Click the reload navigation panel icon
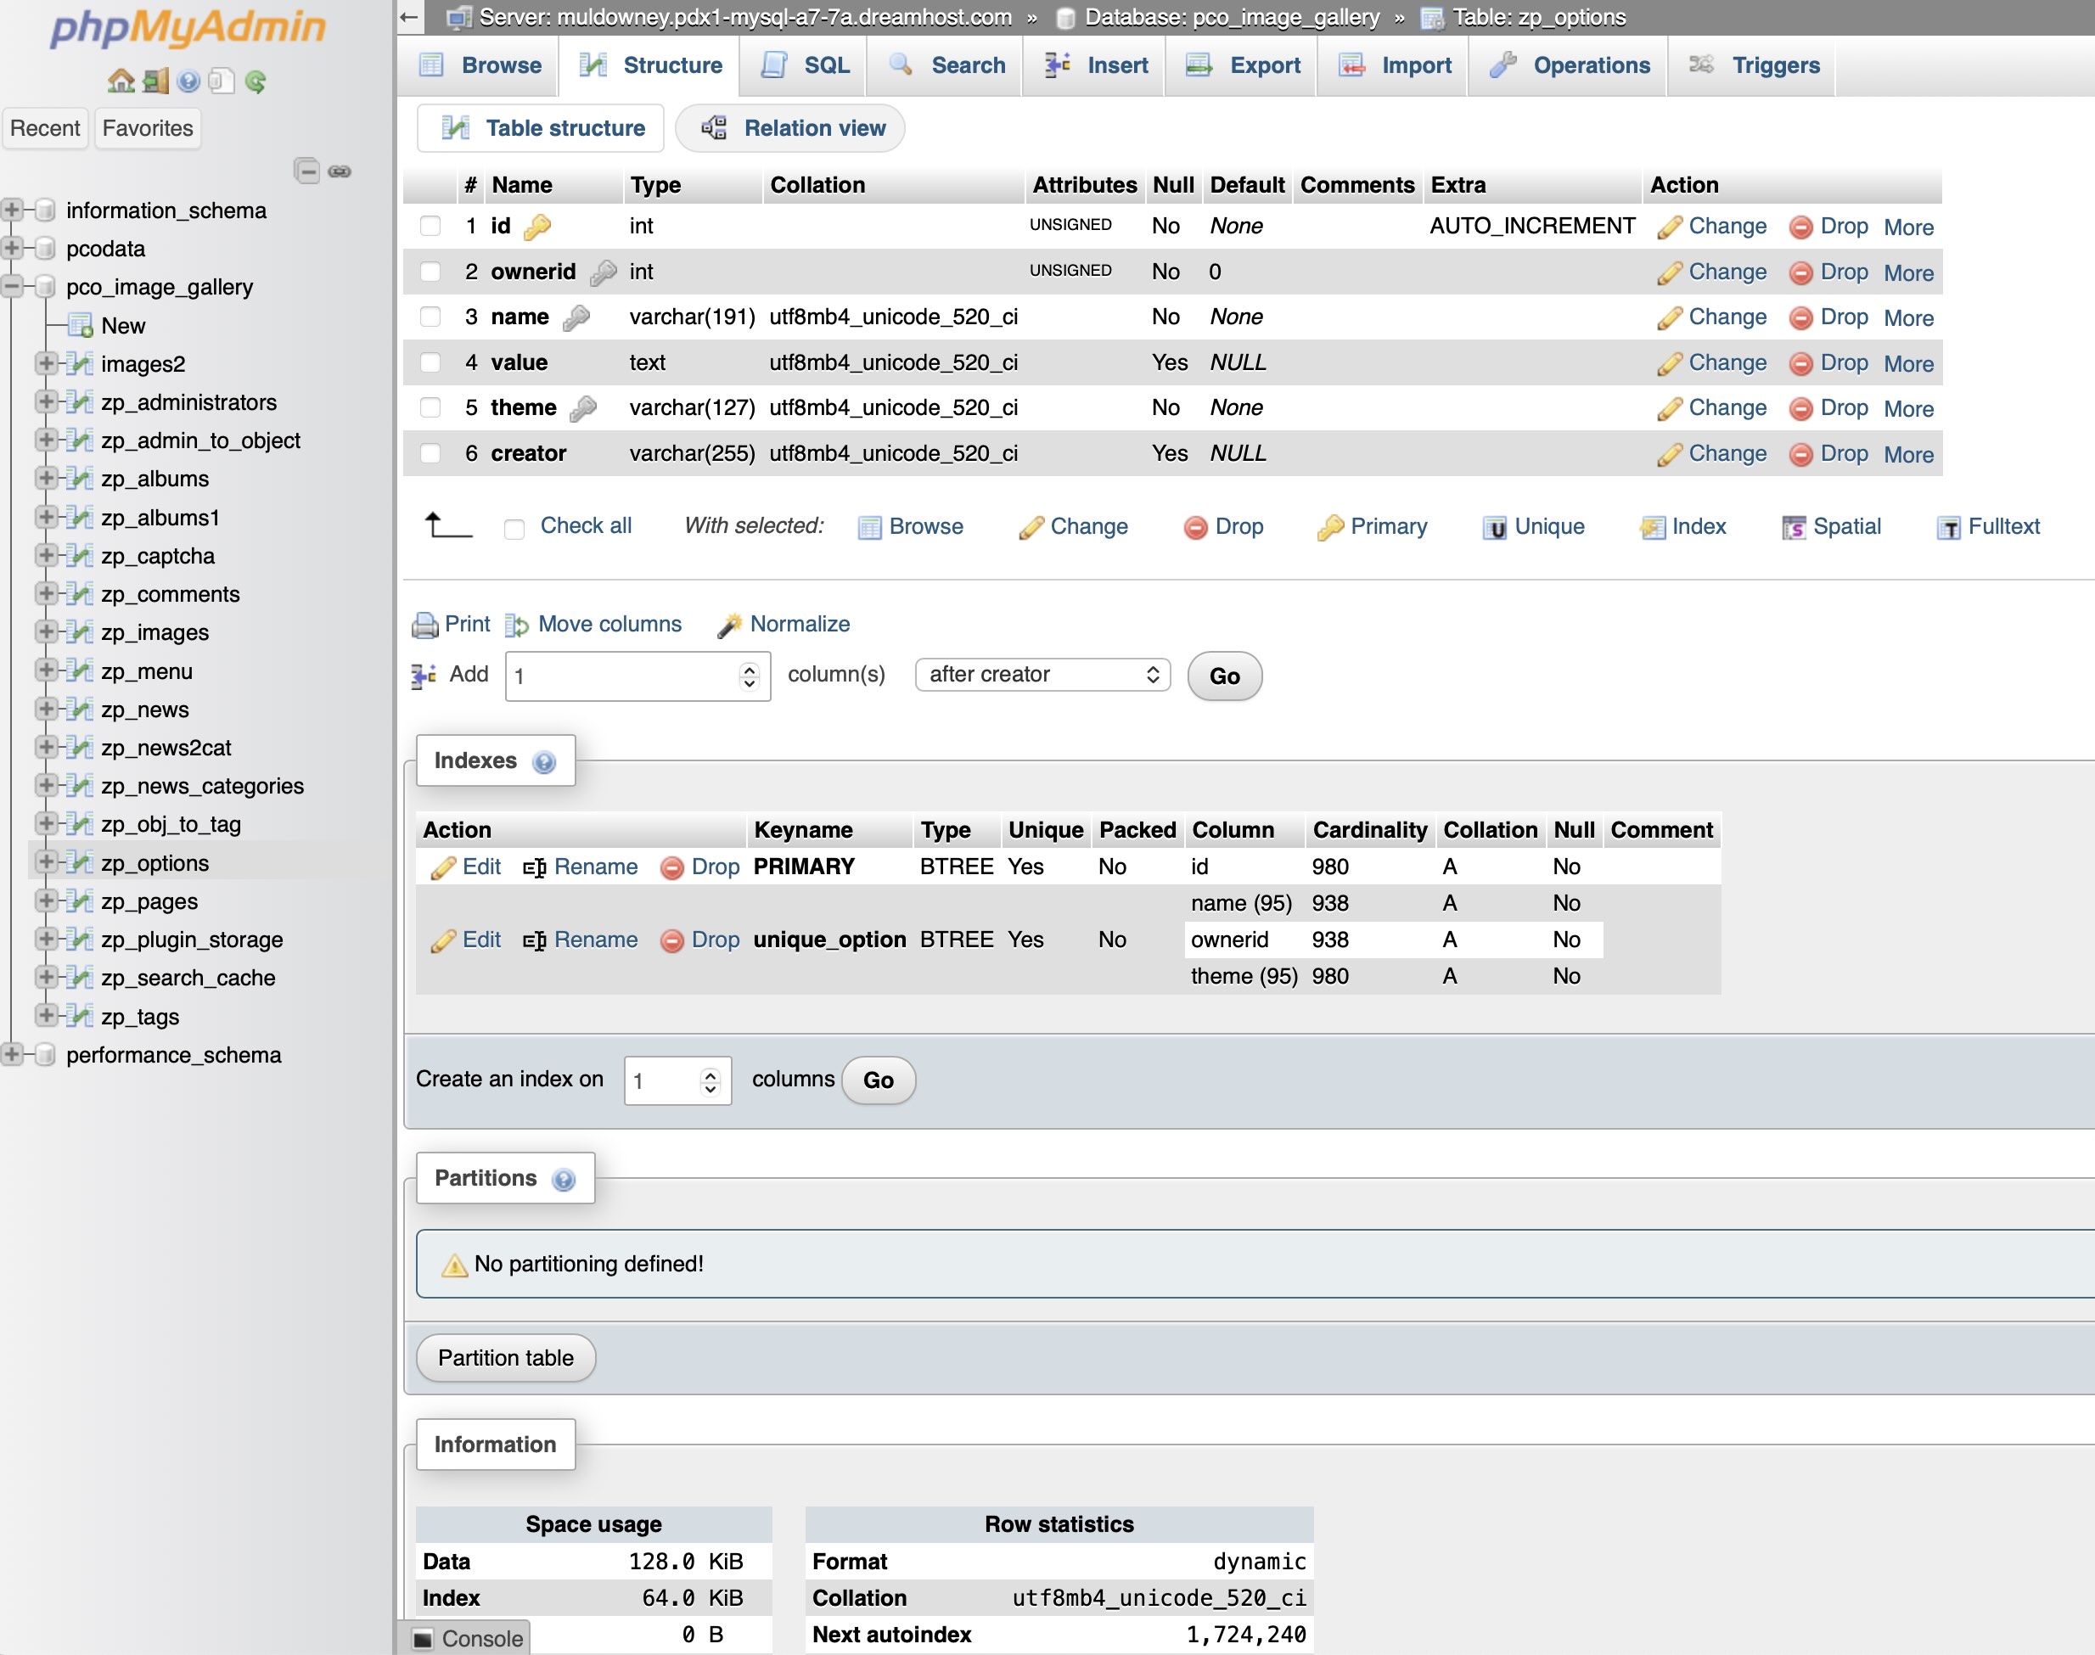 [x=256, y=81]
